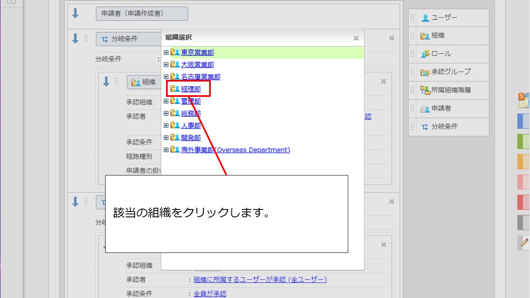The image size is (530, 298).
Task: Expand the 海外事業部 tree node
Action: click(x=166, y=150)
